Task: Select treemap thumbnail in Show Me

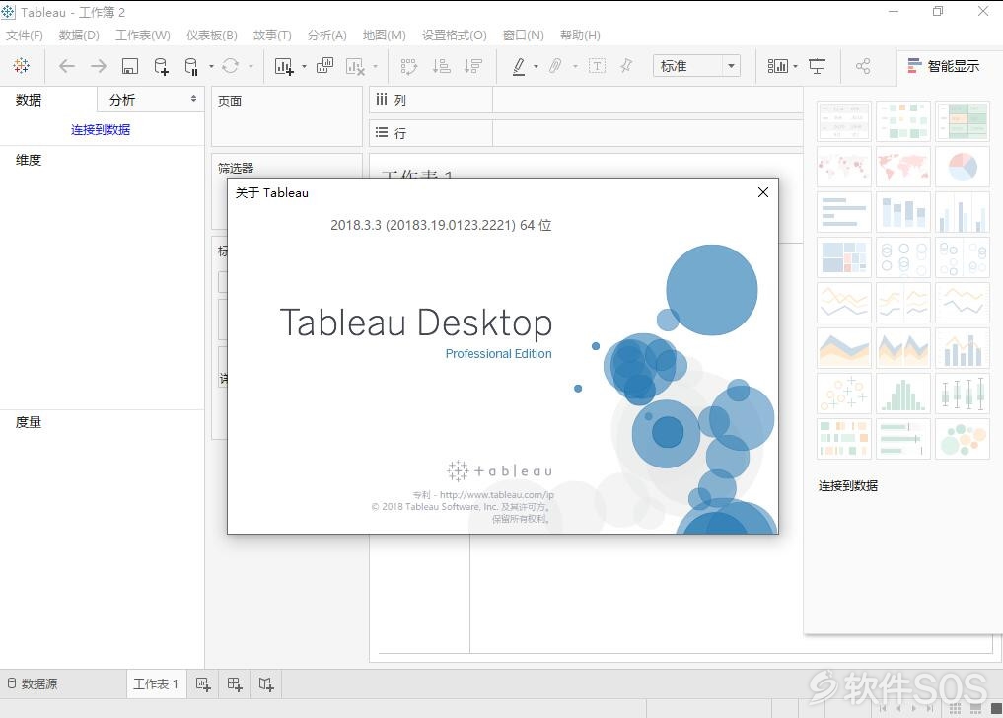Action: pos(843,257)
